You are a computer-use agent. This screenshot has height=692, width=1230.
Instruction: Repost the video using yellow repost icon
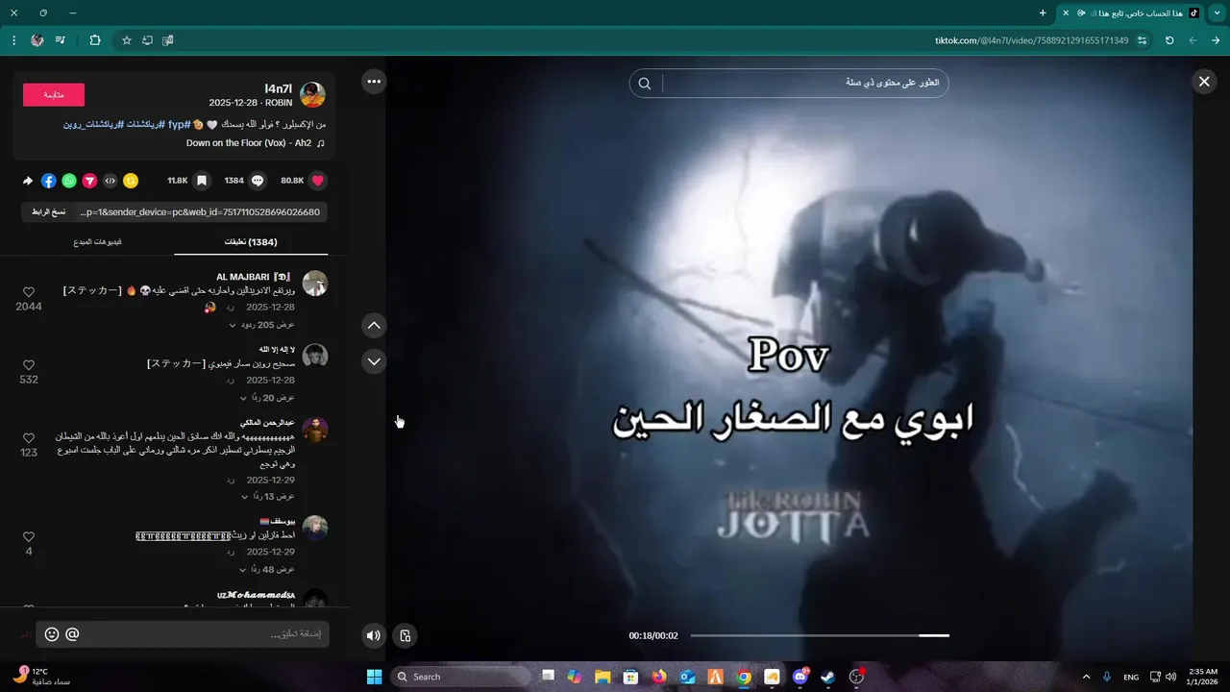point(131,181)
